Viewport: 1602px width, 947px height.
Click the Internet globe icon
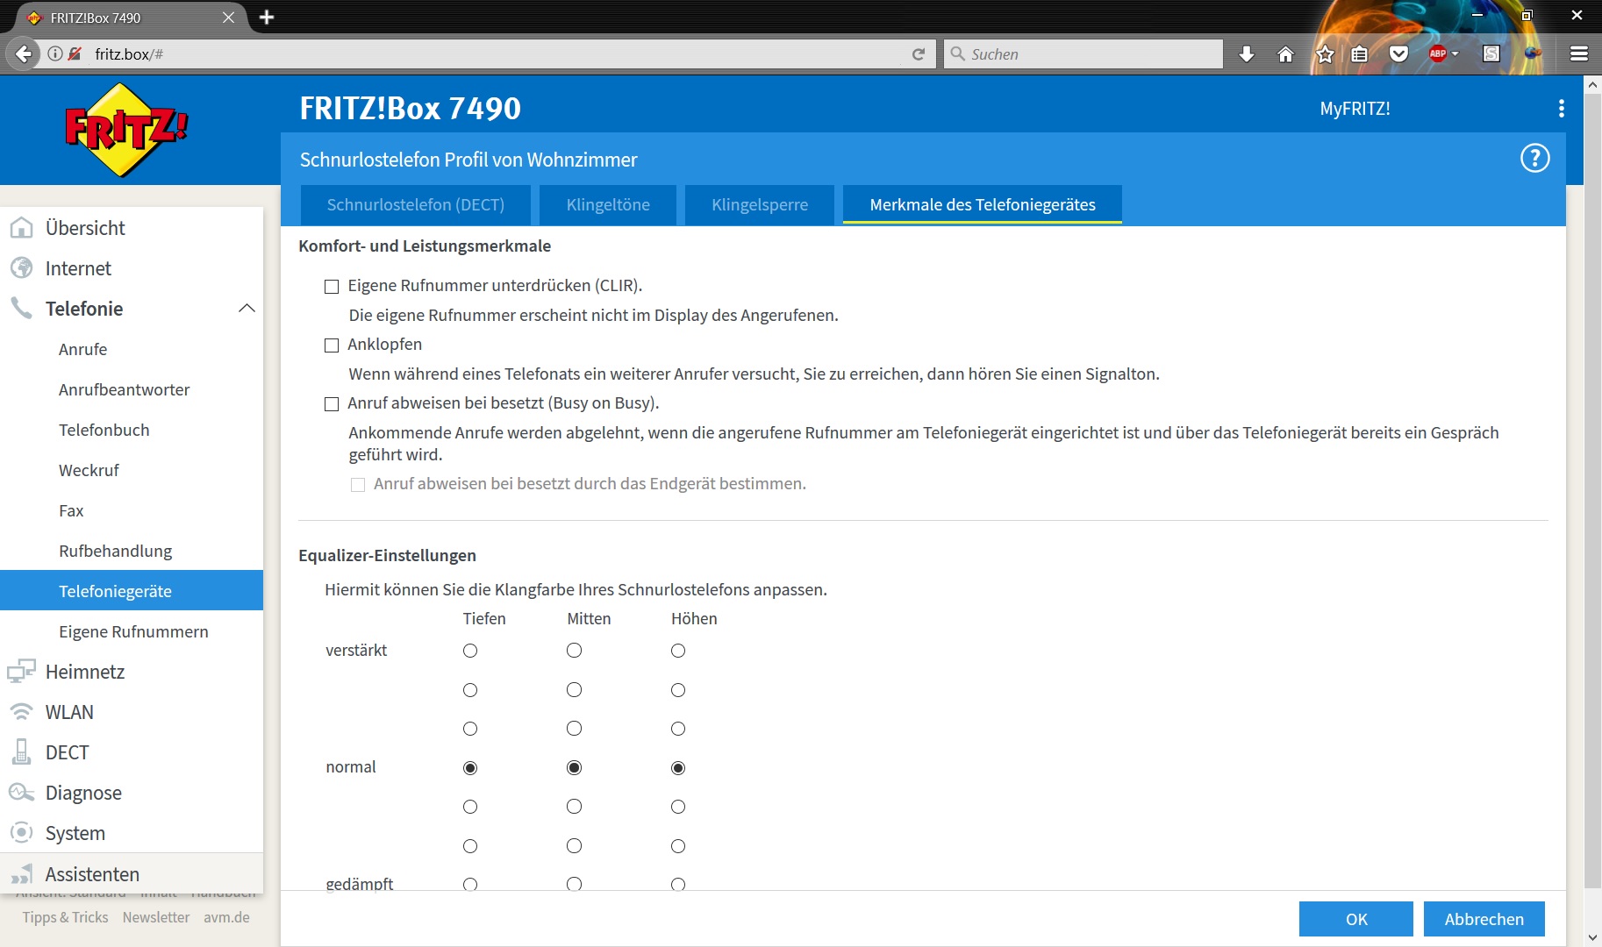tap(21, 268)
